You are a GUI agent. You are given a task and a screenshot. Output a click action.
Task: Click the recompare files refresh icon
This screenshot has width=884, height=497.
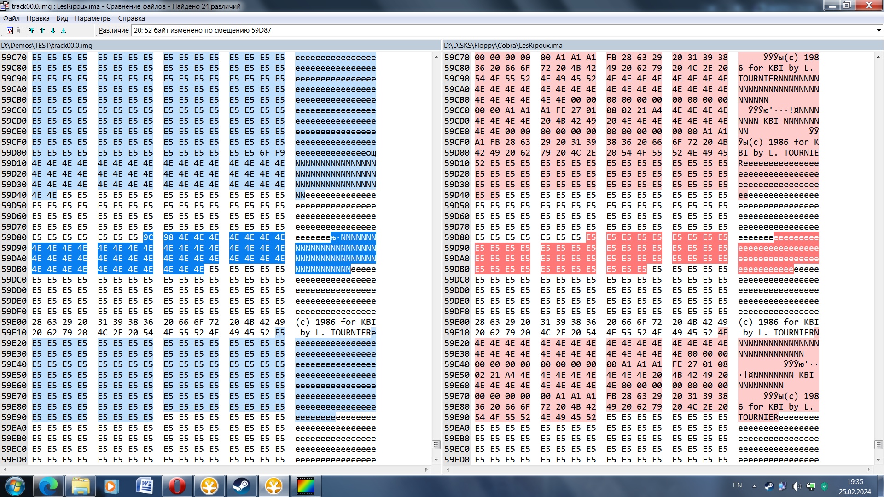pyautogui.click(x=10, y=30)
